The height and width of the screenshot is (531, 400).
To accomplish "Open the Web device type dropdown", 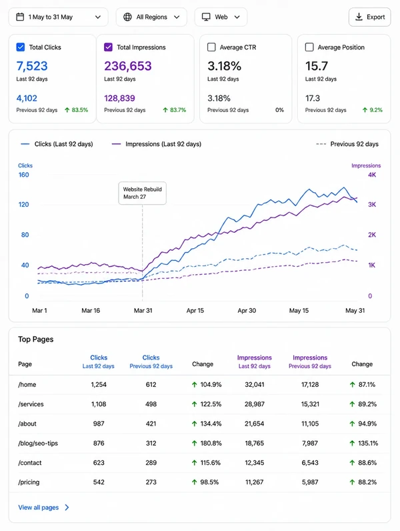I will (221, 17).
